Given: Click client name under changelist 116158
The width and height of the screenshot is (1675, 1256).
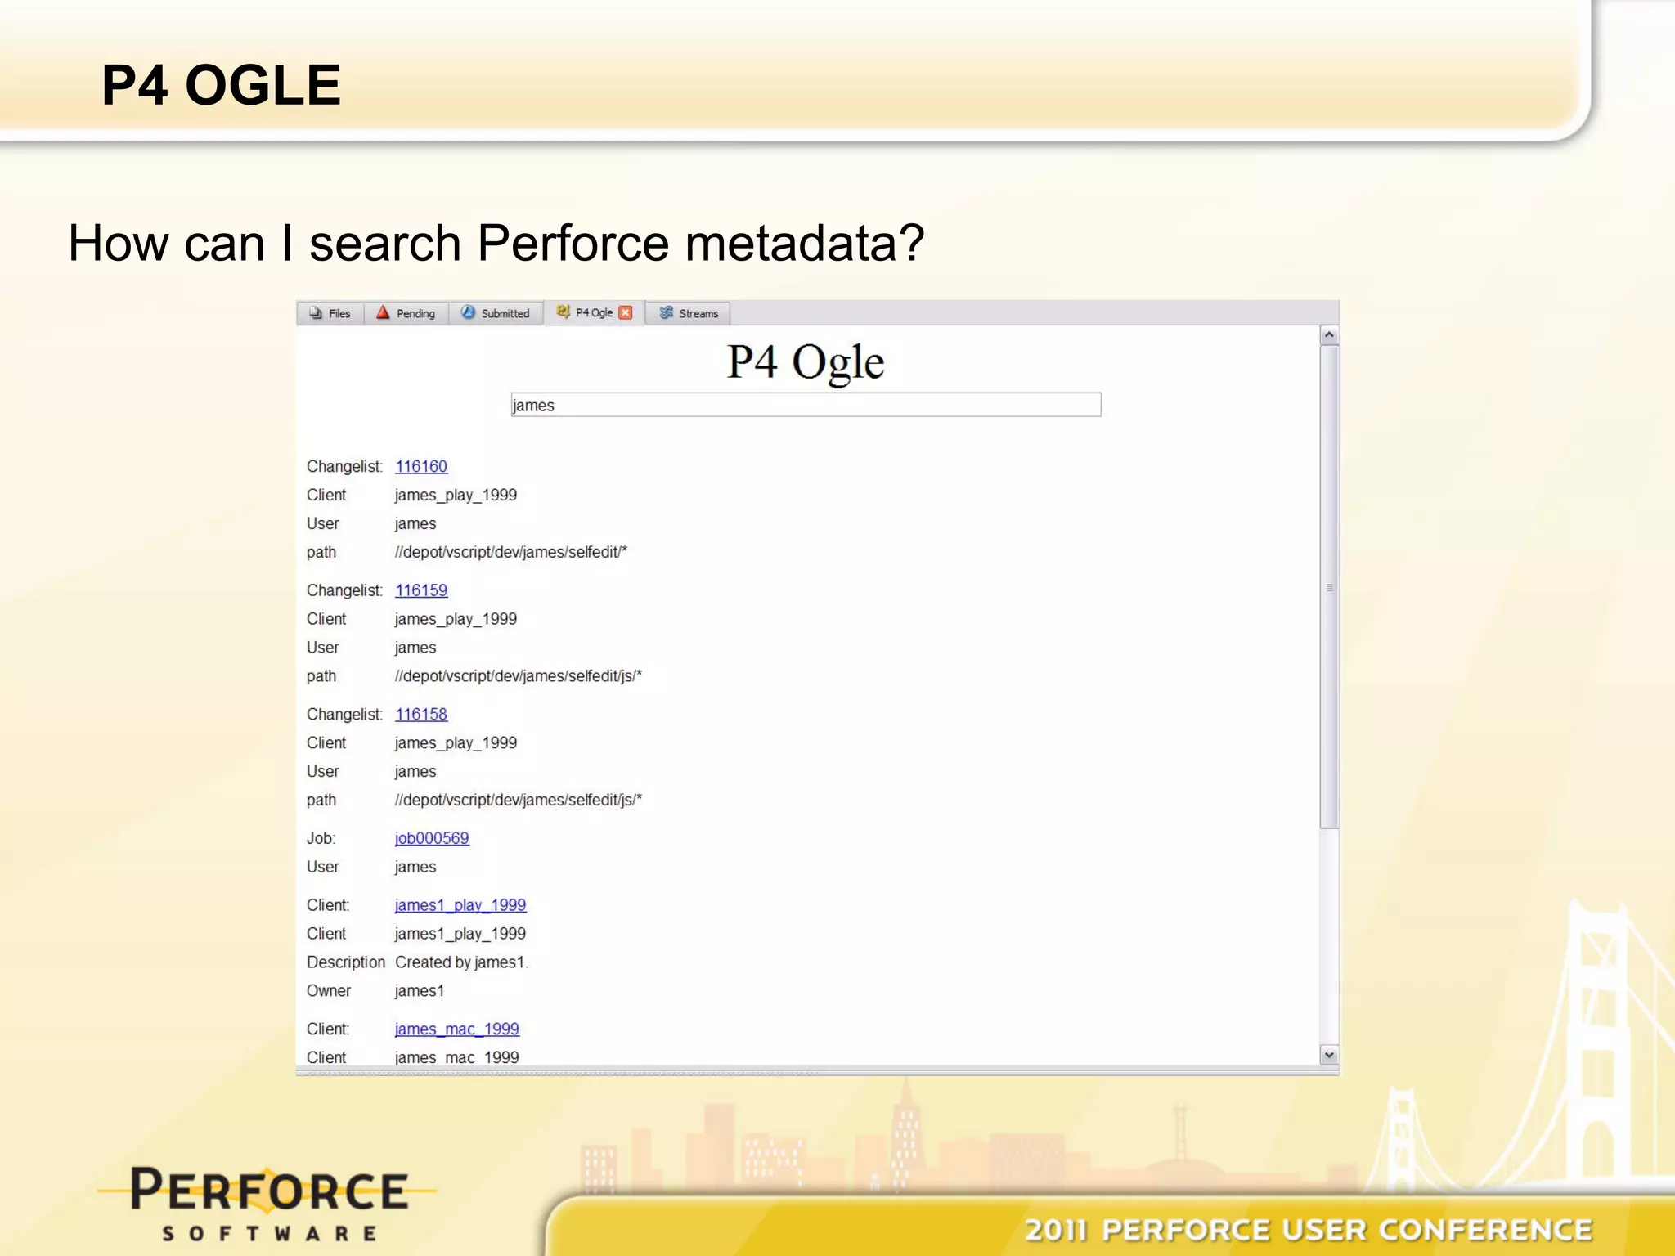Looking at the screenshot, I should 456,742.
